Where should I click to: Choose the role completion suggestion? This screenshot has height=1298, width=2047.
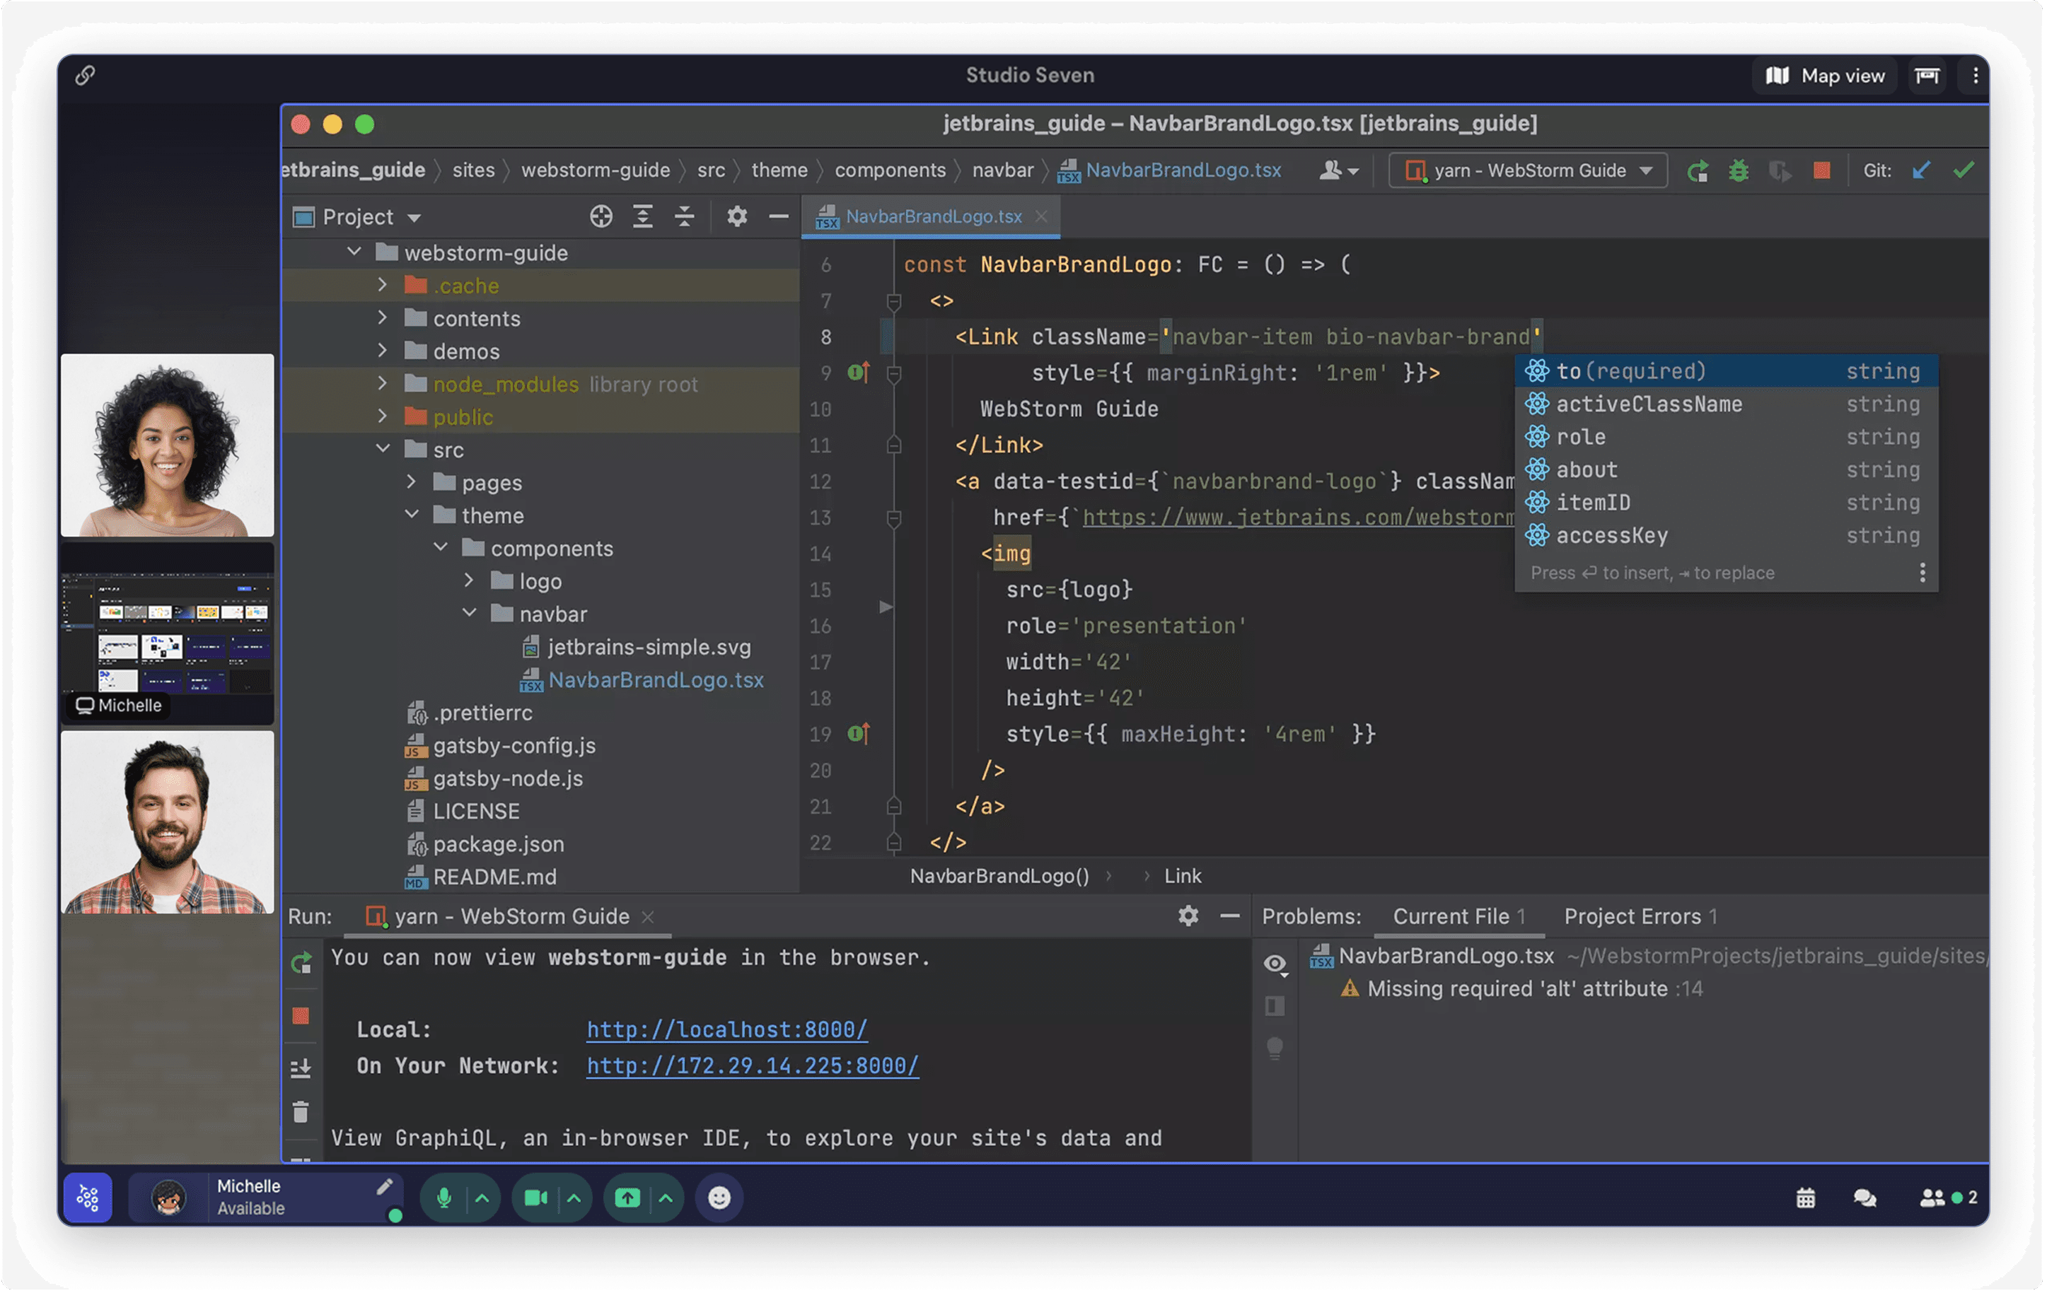pyautogui.click(x=1727, y=438)
